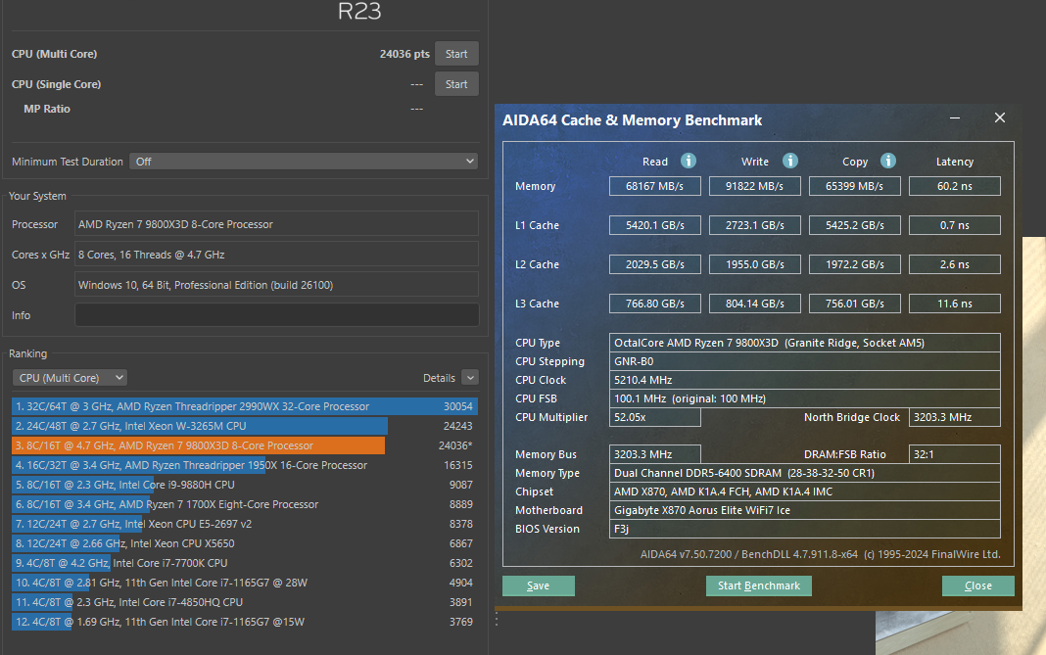Minimize the AIDA64 benchmark window
The width and height of the screenshot is (1046, 655).
[x=955, y=118]
